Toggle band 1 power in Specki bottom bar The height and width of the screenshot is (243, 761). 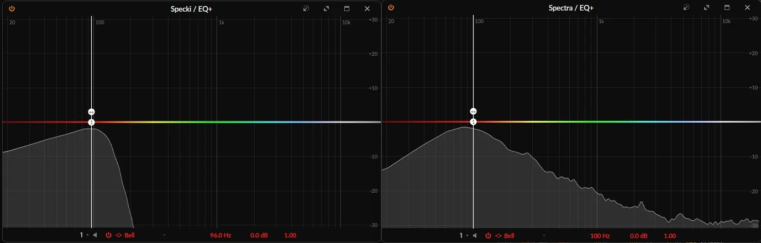point(108,235)
